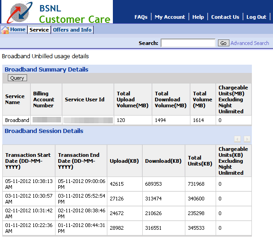Click the Home house icon
Image resolution: width=273 pixels, height=238 pixels.
point(5,30)
